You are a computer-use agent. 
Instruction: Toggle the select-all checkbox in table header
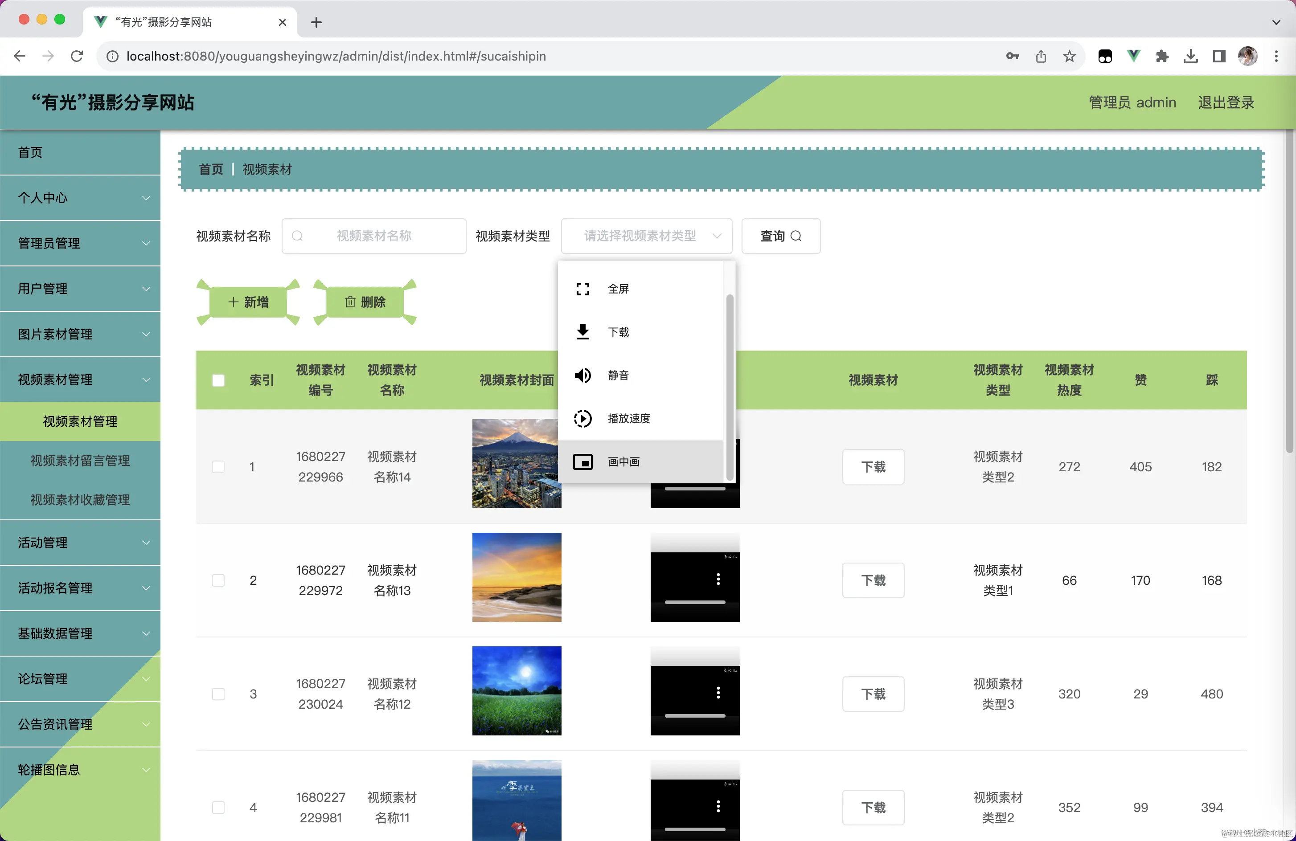(218, 380)
